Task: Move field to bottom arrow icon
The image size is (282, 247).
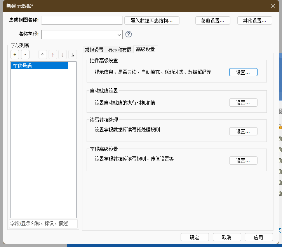Action: (x=73, y=55)
